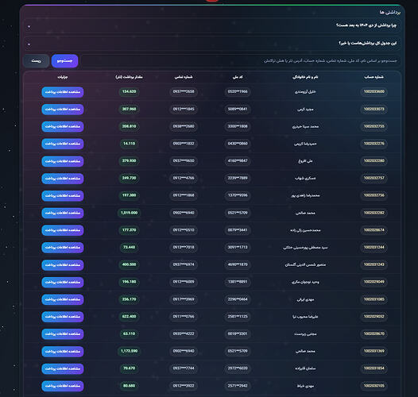Click the ریست reset button

click(37, 61)
